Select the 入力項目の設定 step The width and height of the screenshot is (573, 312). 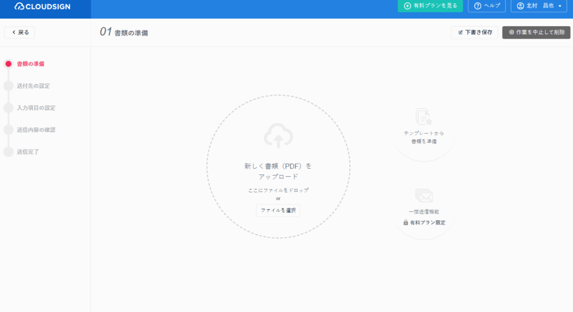click(36, 108)
